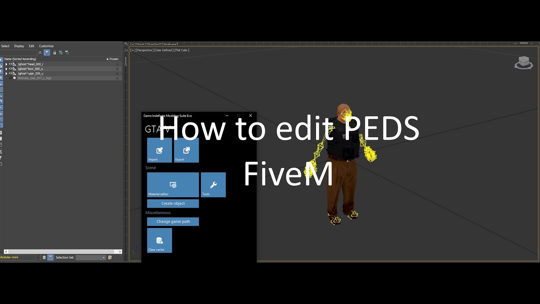This screenshot has width=540, height=304.
Task: Open the viewport [+] general menu
Action: pyautogui.click(x=133, y=50)
